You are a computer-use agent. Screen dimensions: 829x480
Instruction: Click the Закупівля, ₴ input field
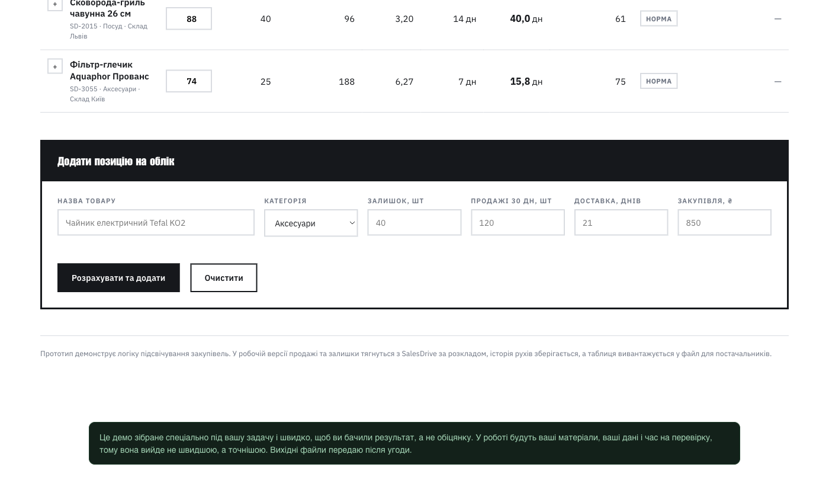coord(724,223)
